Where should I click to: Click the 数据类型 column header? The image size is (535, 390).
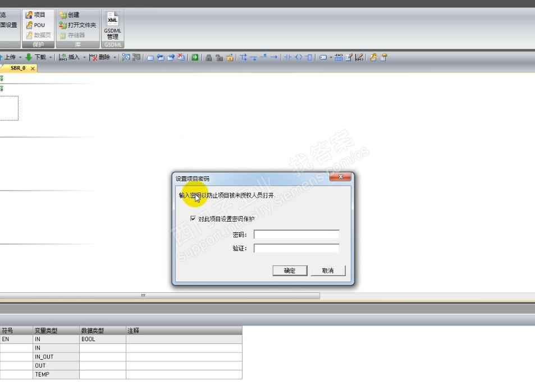click(103, 331)
